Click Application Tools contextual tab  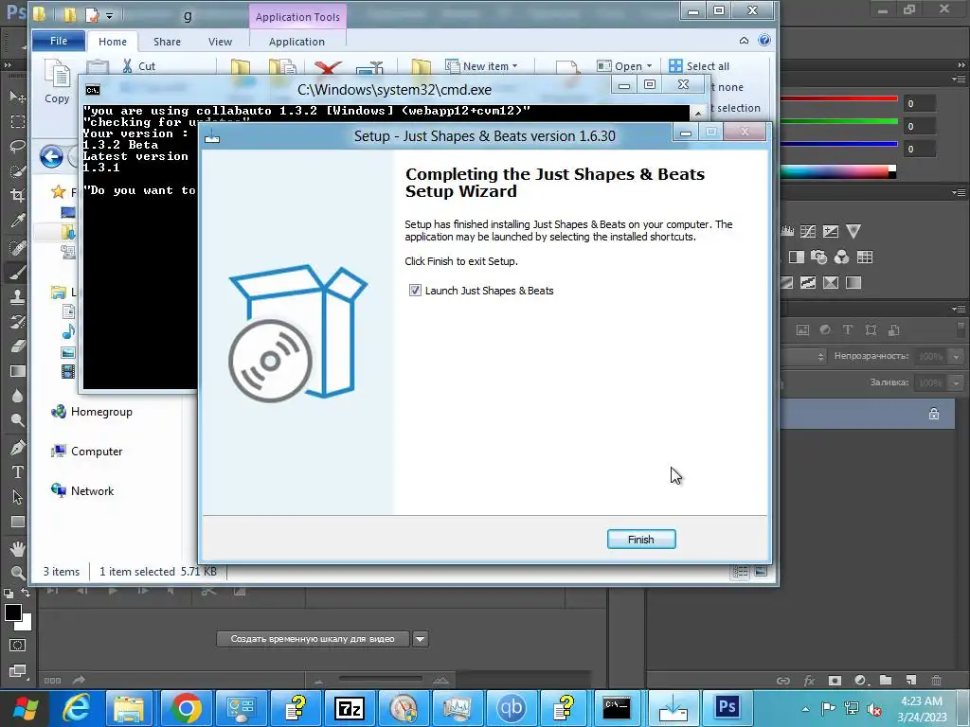point(297,17)
